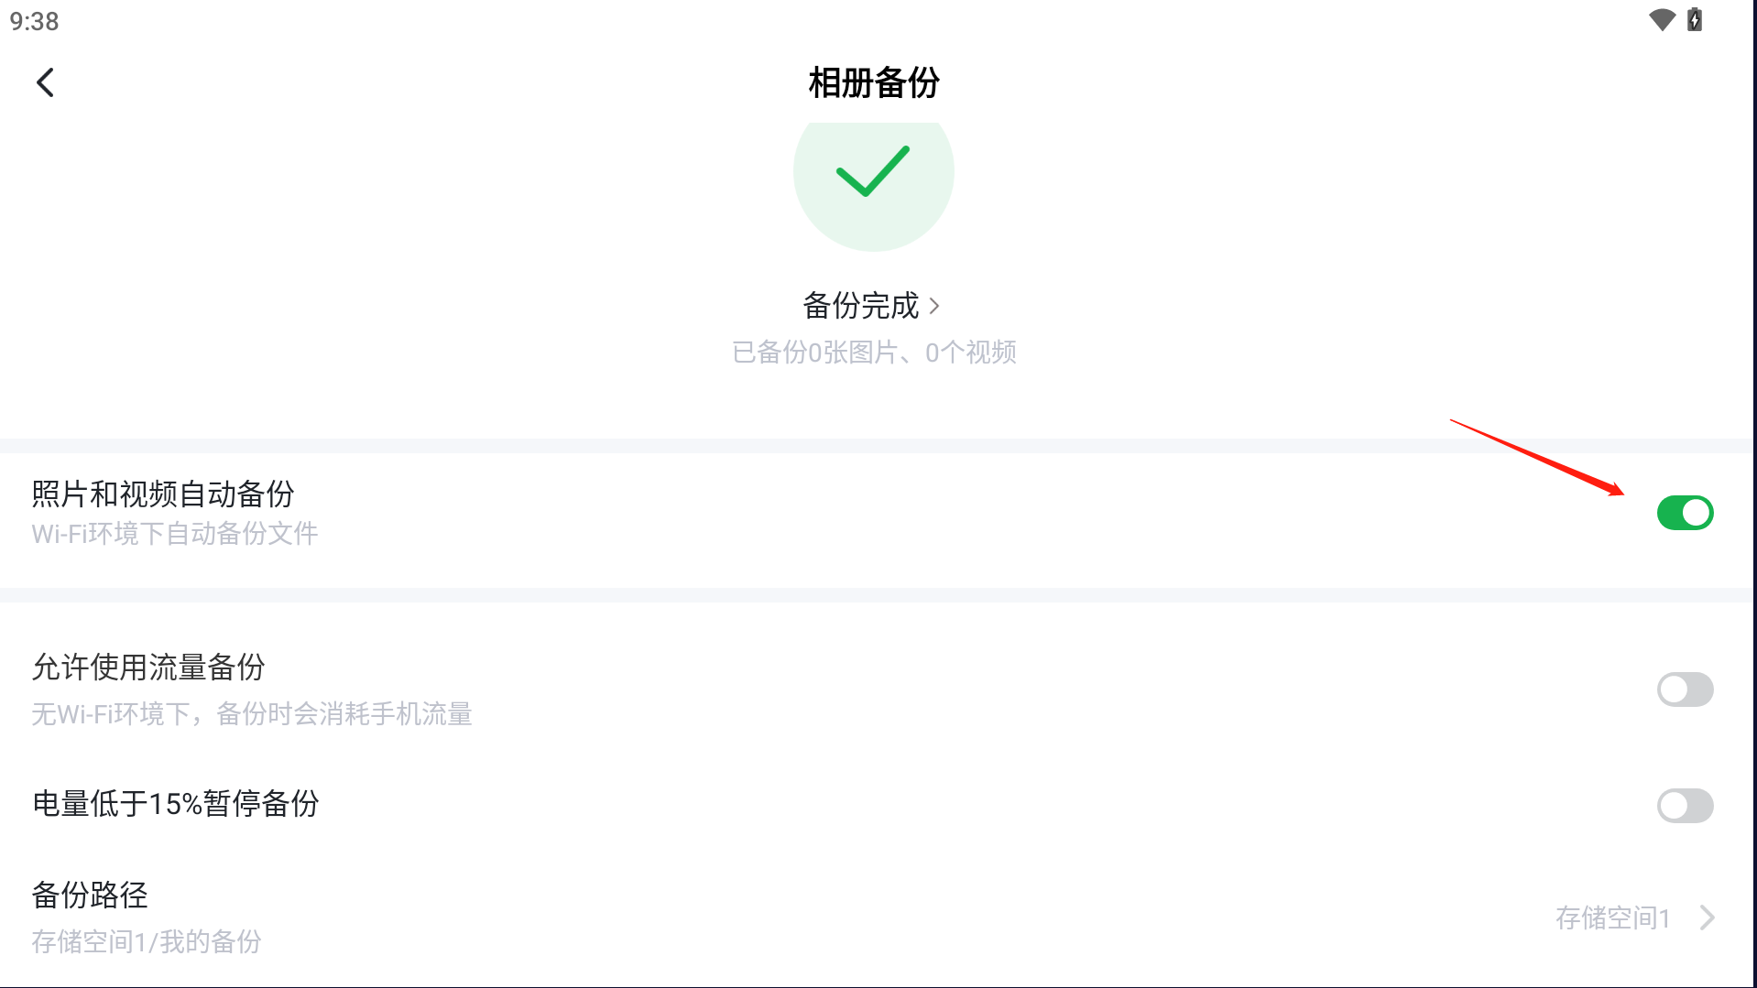Screen dimensions: 1757x988
Task: Tap the 存储空间1/我的备份 path text
Action: pyautogui.click(x=147, y=941)
